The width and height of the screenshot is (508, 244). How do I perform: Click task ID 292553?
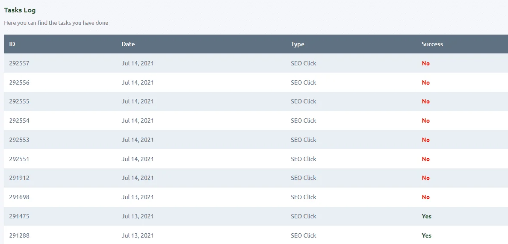click(x=19, y=140)
